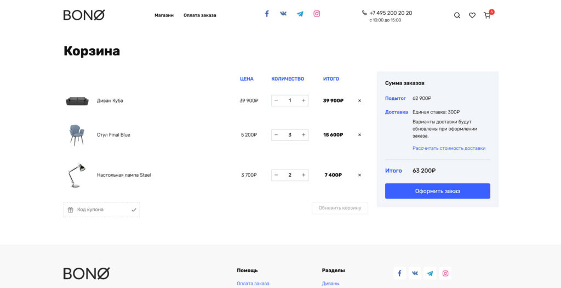
Task: Open the Telegram icon in the header
Action: coord(300,14)
